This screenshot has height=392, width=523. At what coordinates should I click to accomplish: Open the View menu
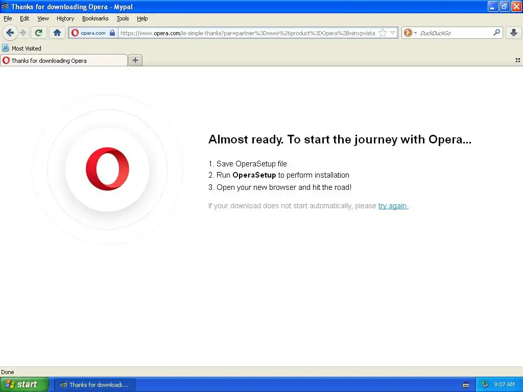43,18
